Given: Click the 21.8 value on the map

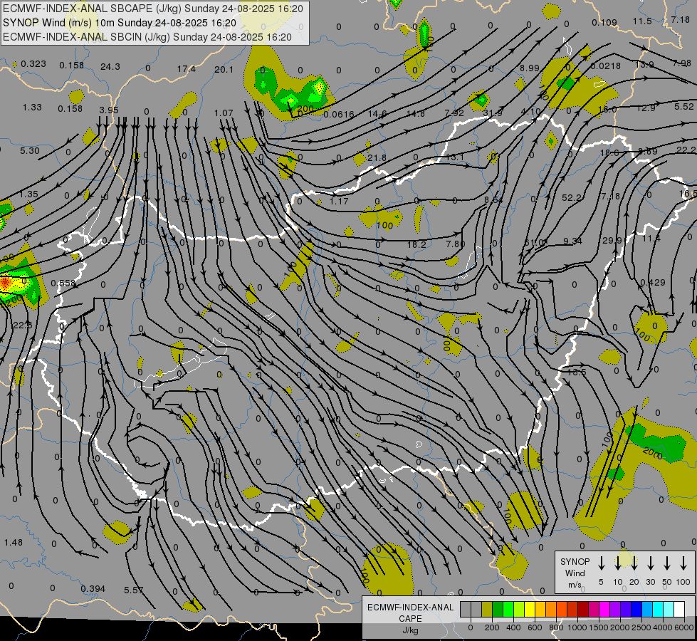Looking at the screenshot, I should pyautogui.click(x=377, y=157).
